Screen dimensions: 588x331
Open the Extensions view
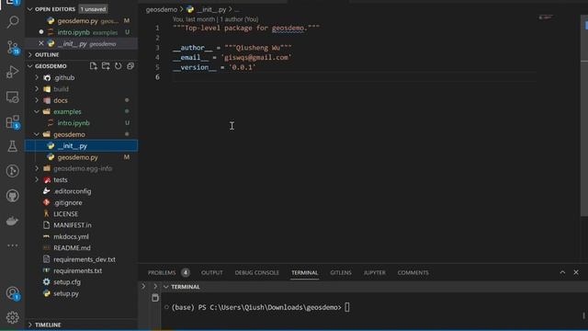12,122
